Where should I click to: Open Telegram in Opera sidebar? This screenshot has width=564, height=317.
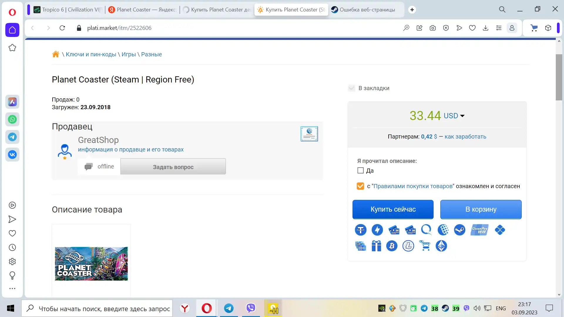tap(12, 137)
